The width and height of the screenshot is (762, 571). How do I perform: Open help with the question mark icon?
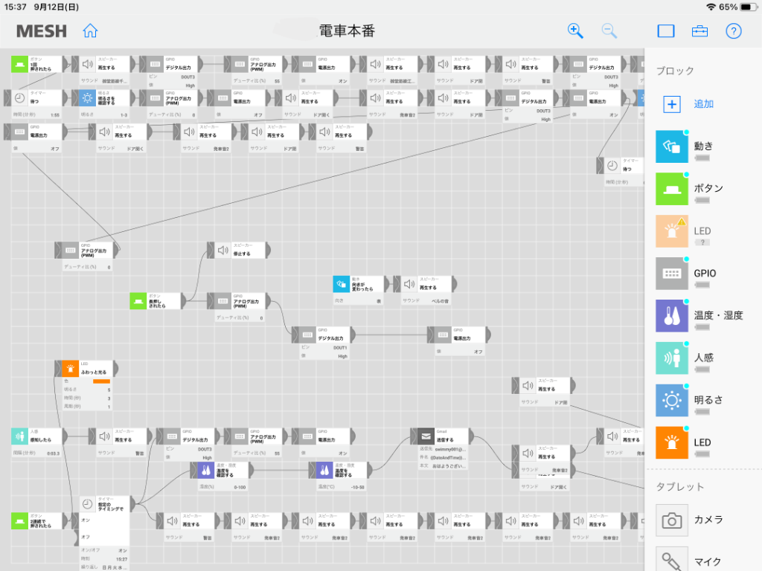pyautogui.click(x=733, y=31)
